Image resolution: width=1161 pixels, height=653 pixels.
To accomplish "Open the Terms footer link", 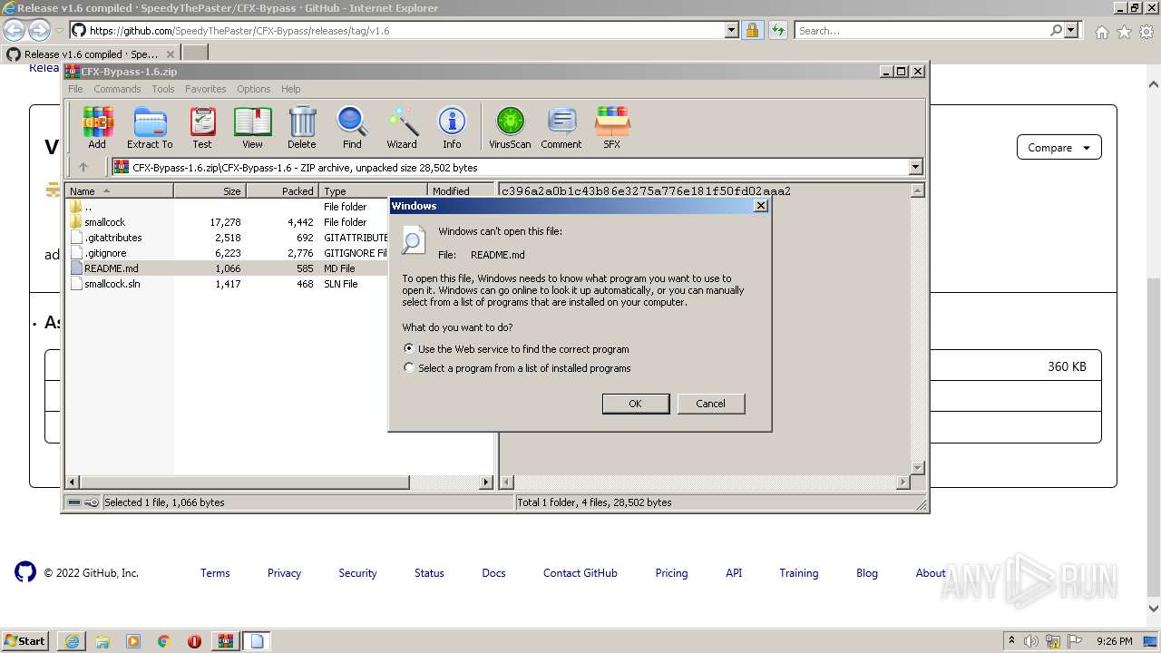I will point(215,573).
